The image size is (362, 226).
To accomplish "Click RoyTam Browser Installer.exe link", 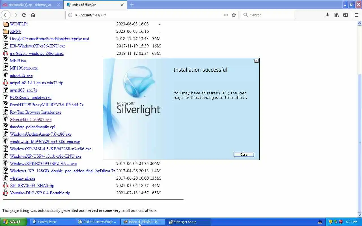I will coord(36,112).
